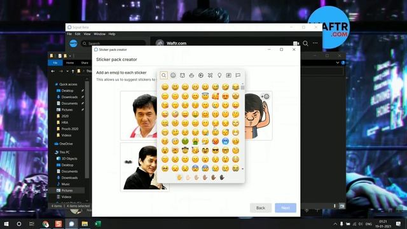Open the View menu in Signal
The height and width of the screenshot is (229, 407).
[87, 34]
